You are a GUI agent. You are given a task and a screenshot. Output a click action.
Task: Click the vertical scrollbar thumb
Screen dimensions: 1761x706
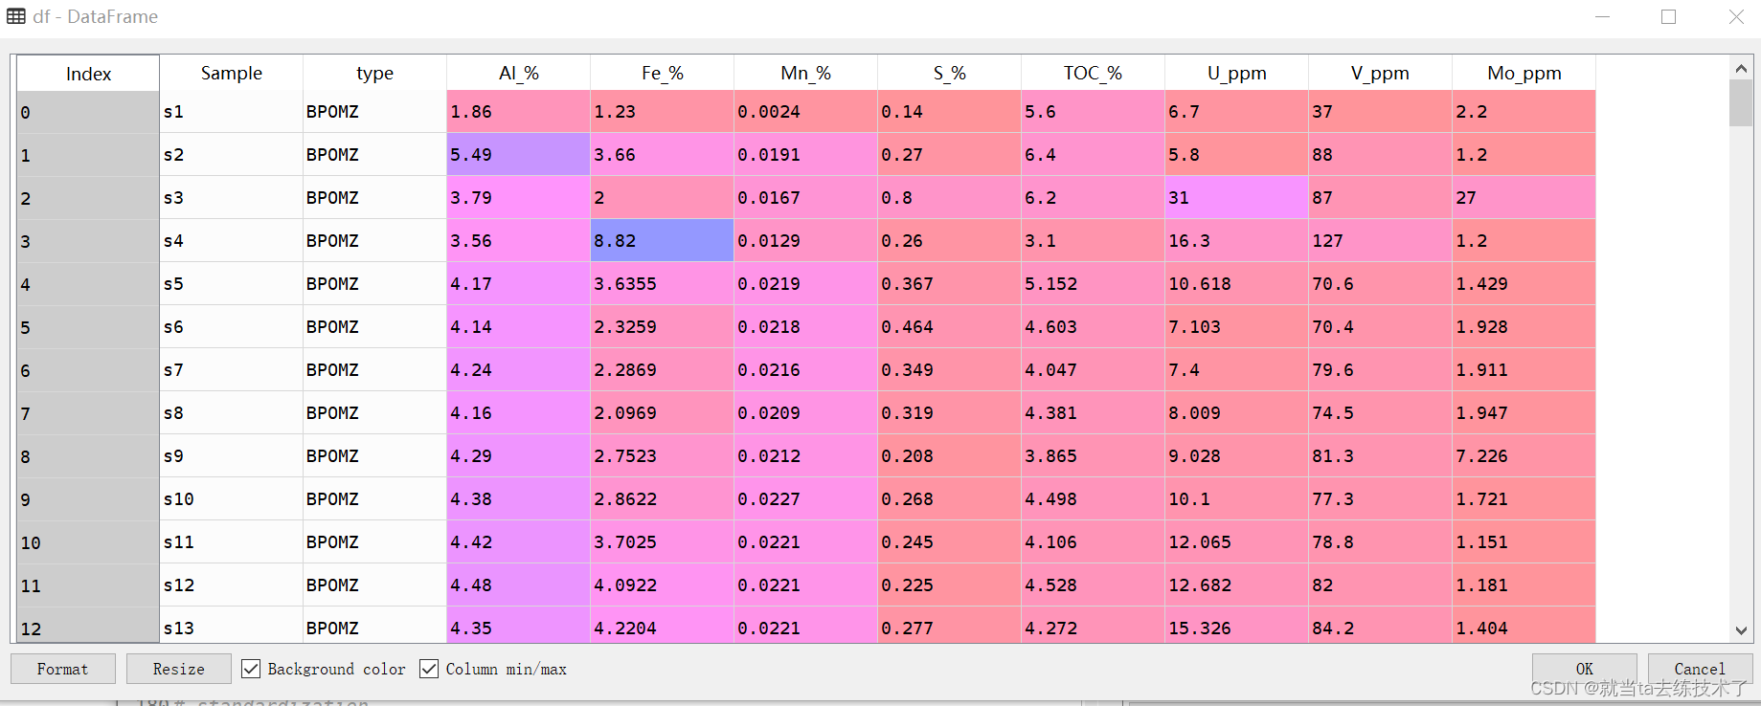[x=1741, y=103]
